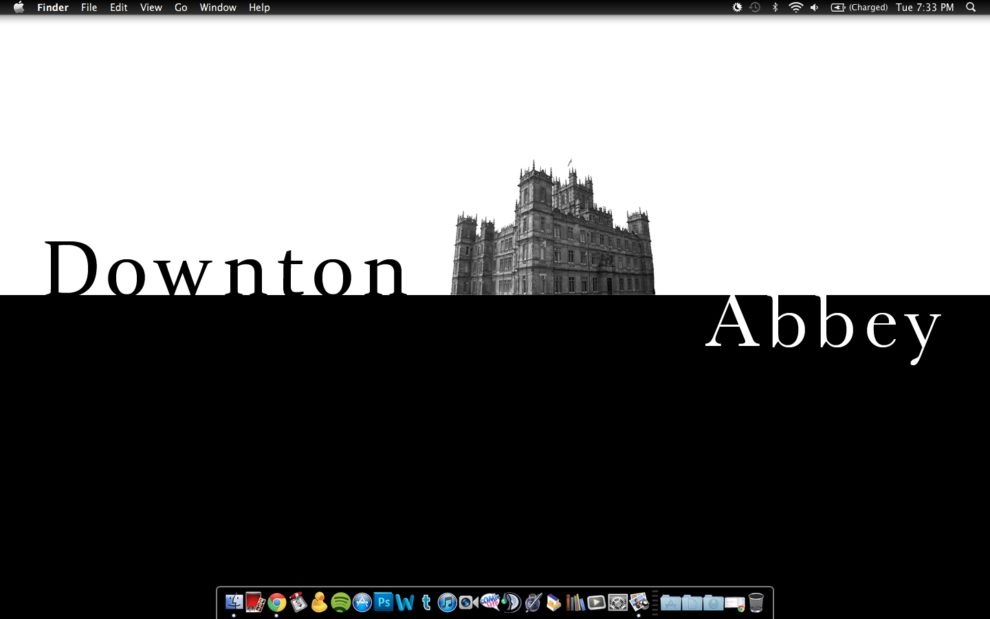Image resolution: width=990 pixels, height=619 pixels.
Task: Open the Mac App Store icon
Action: (x=362, y=602)
